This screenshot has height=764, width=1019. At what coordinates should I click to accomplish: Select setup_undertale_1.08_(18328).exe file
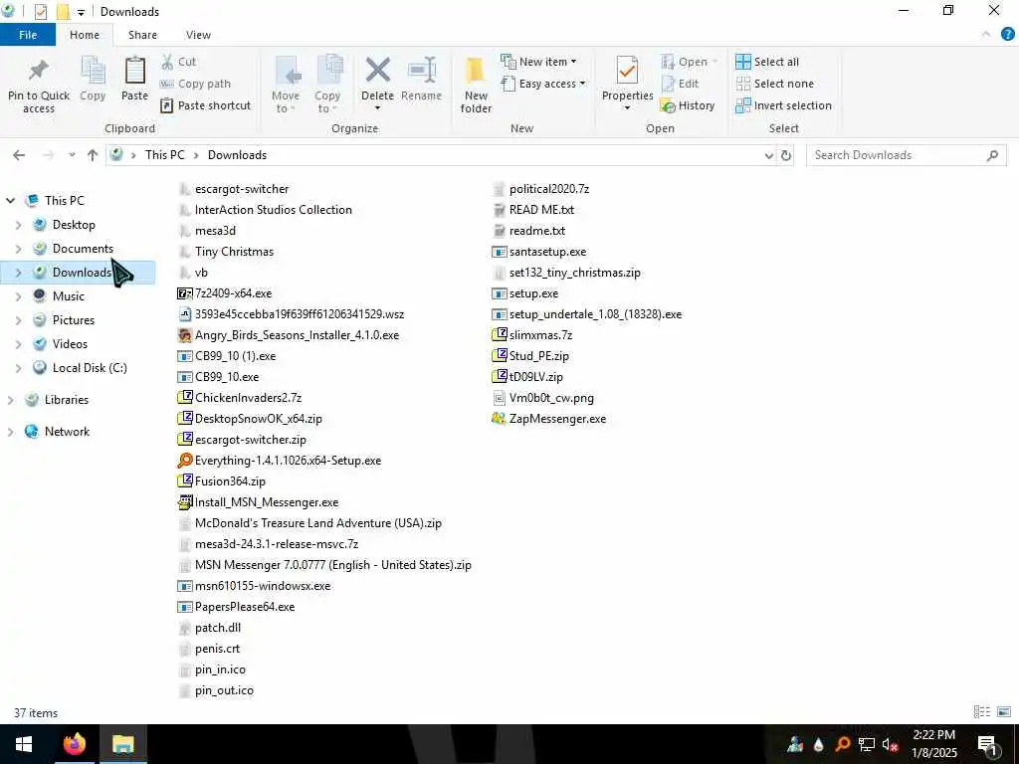(587, 314)
